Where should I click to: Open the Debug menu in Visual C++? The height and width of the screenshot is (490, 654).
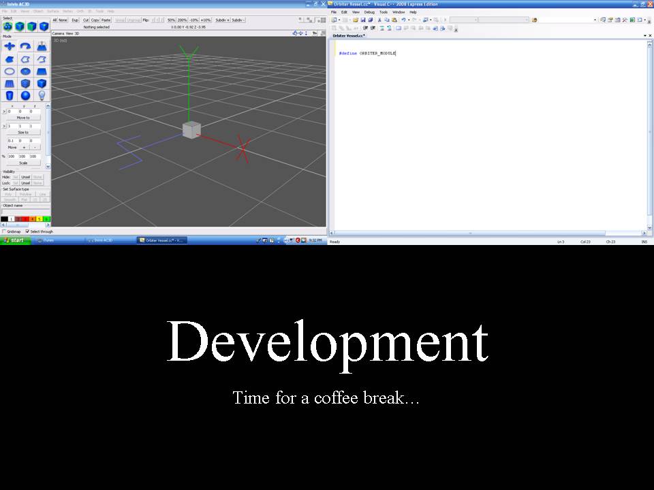[369, 12]
